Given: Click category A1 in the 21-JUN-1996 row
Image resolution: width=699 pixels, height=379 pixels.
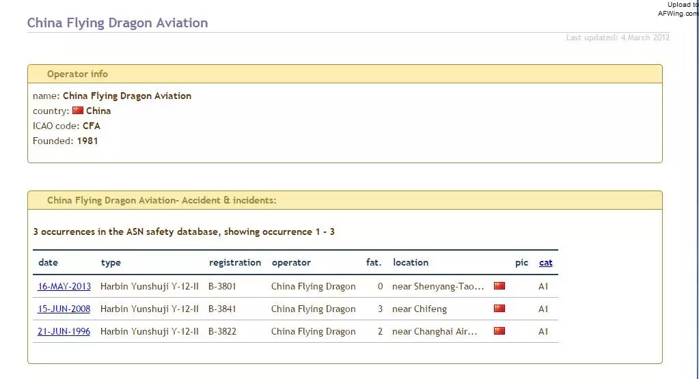Looking at the screenshot, I should 543,332.
